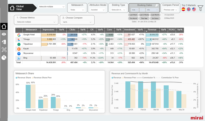Open the pie chart icon in sidebar
Viewport: 205px width, 121px height.
tap(4, 58)
